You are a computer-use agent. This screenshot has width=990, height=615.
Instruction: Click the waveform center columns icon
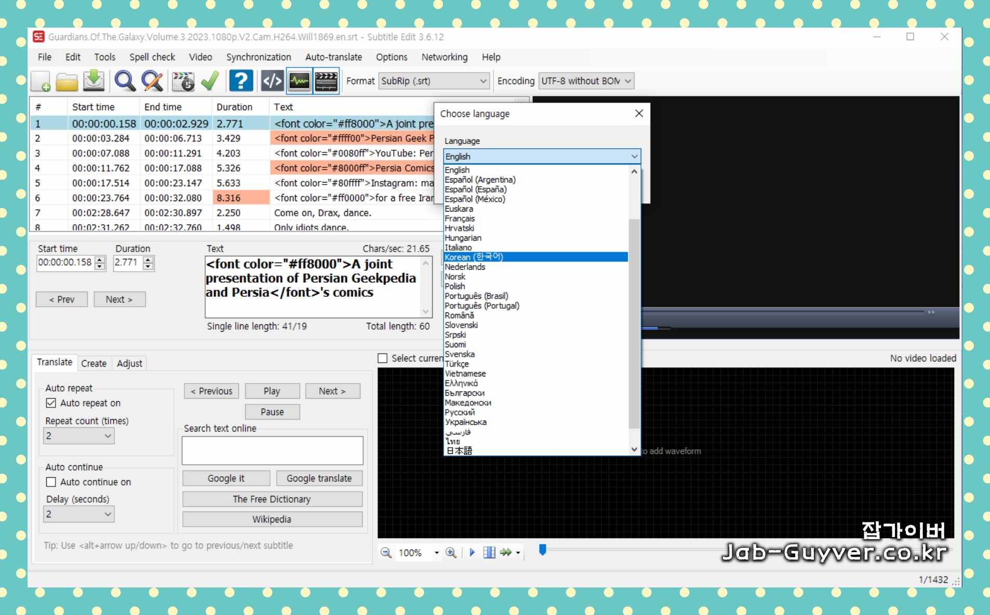489,553
